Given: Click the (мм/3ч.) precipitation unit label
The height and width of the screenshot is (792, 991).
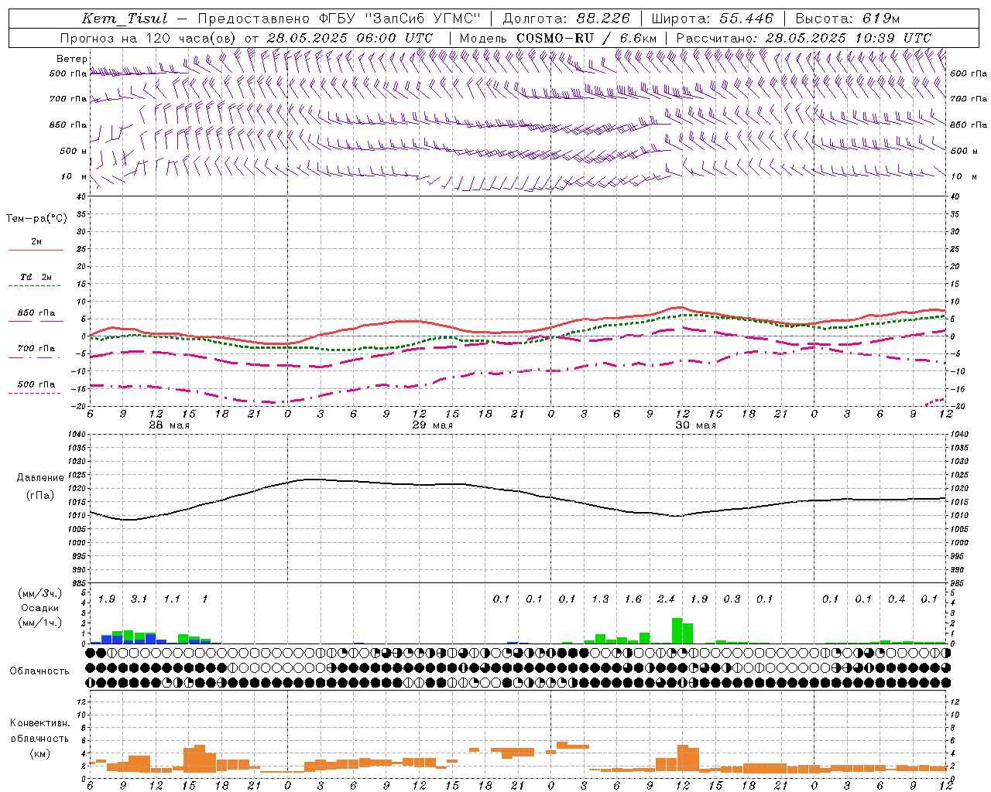Looking at the screenshot, I should tap(39, 594).
